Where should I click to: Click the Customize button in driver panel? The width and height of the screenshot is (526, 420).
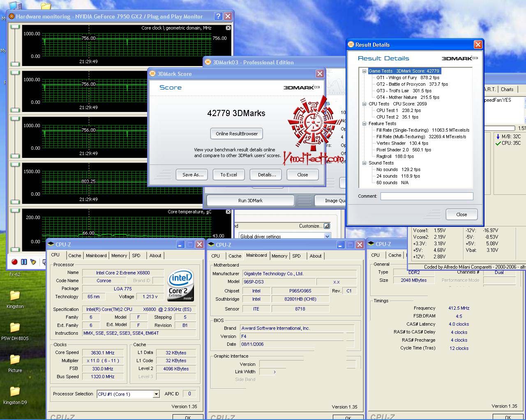click(314, 226)
